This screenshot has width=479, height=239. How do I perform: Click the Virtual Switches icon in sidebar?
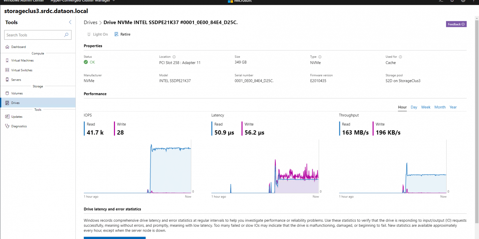pyautogui.click(x=7, y=70)
